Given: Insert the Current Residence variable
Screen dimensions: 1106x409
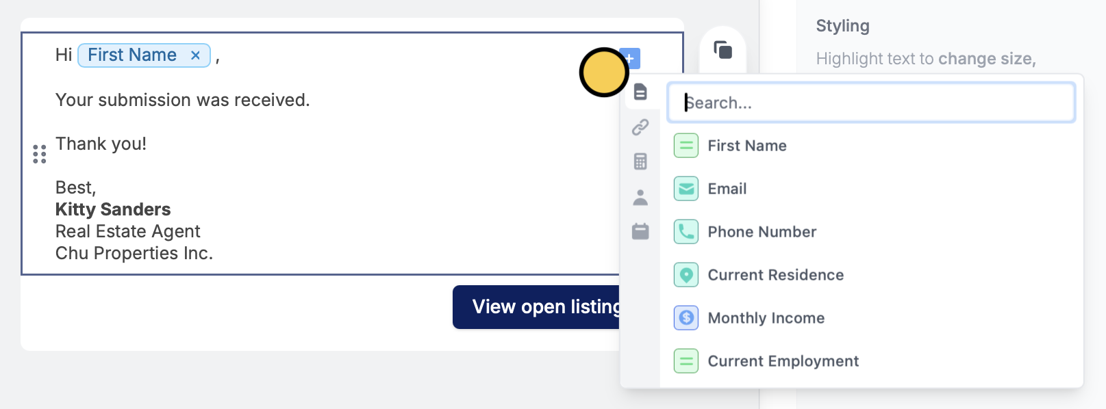Looking at the screenshot, I should [871, 275].
